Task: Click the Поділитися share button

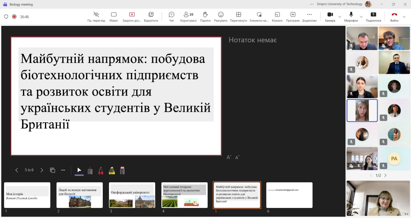Action: 373,17
